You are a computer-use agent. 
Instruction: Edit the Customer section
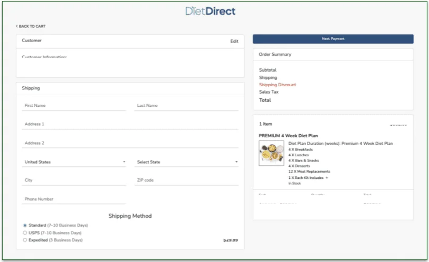click(234, 41)
